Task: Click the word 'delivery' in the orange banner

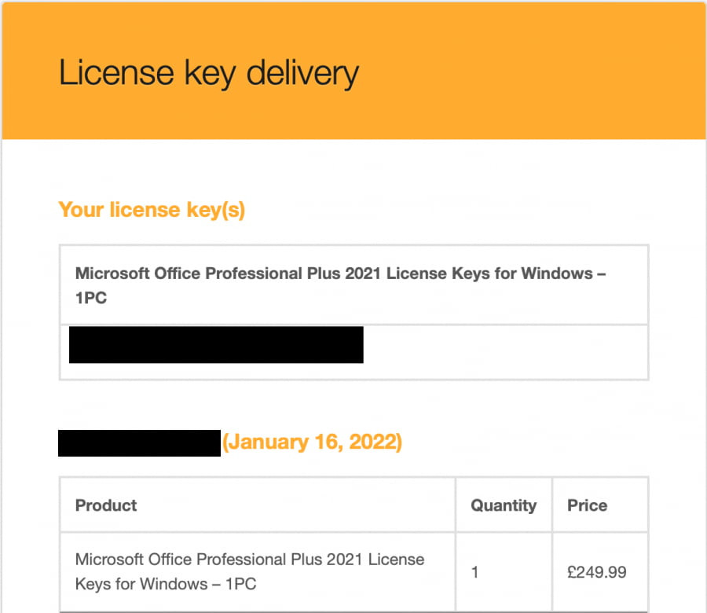Action: [302, 73]
